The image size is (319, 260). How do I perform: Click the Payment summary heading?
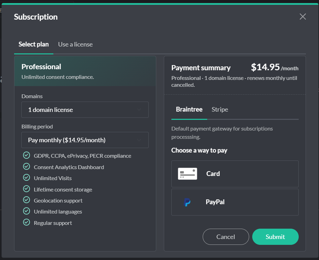coord(201,68)
